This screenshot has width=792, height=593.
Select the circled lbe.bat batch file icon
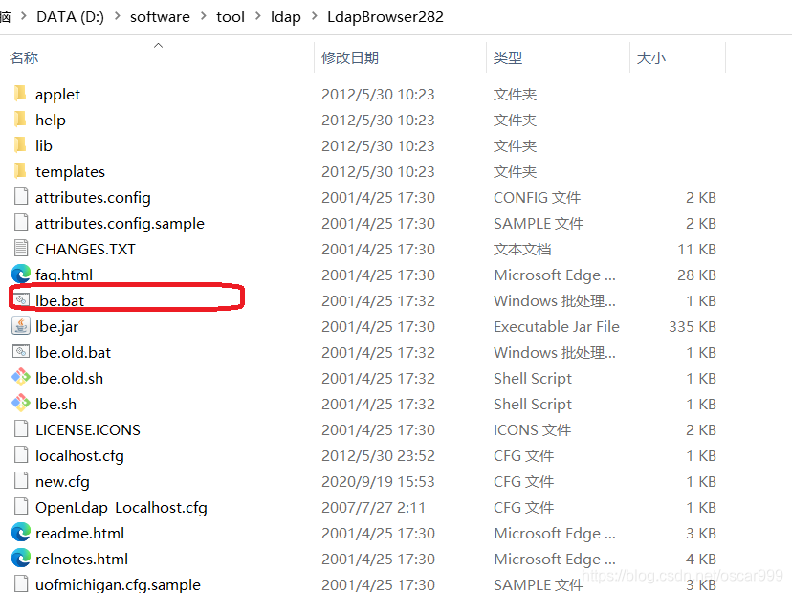[x=21, y=300]
